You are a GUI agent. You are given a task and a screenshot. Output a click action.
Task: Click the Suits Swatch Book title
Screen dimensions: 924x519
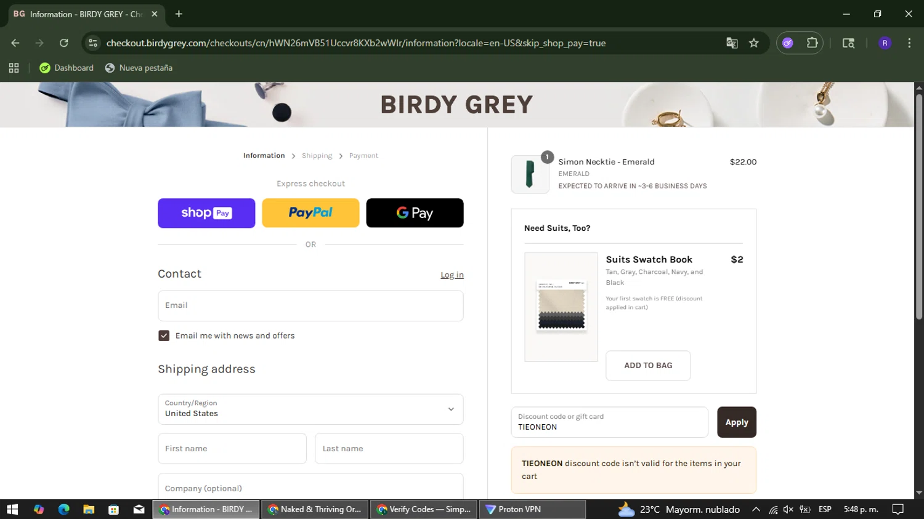649,260
